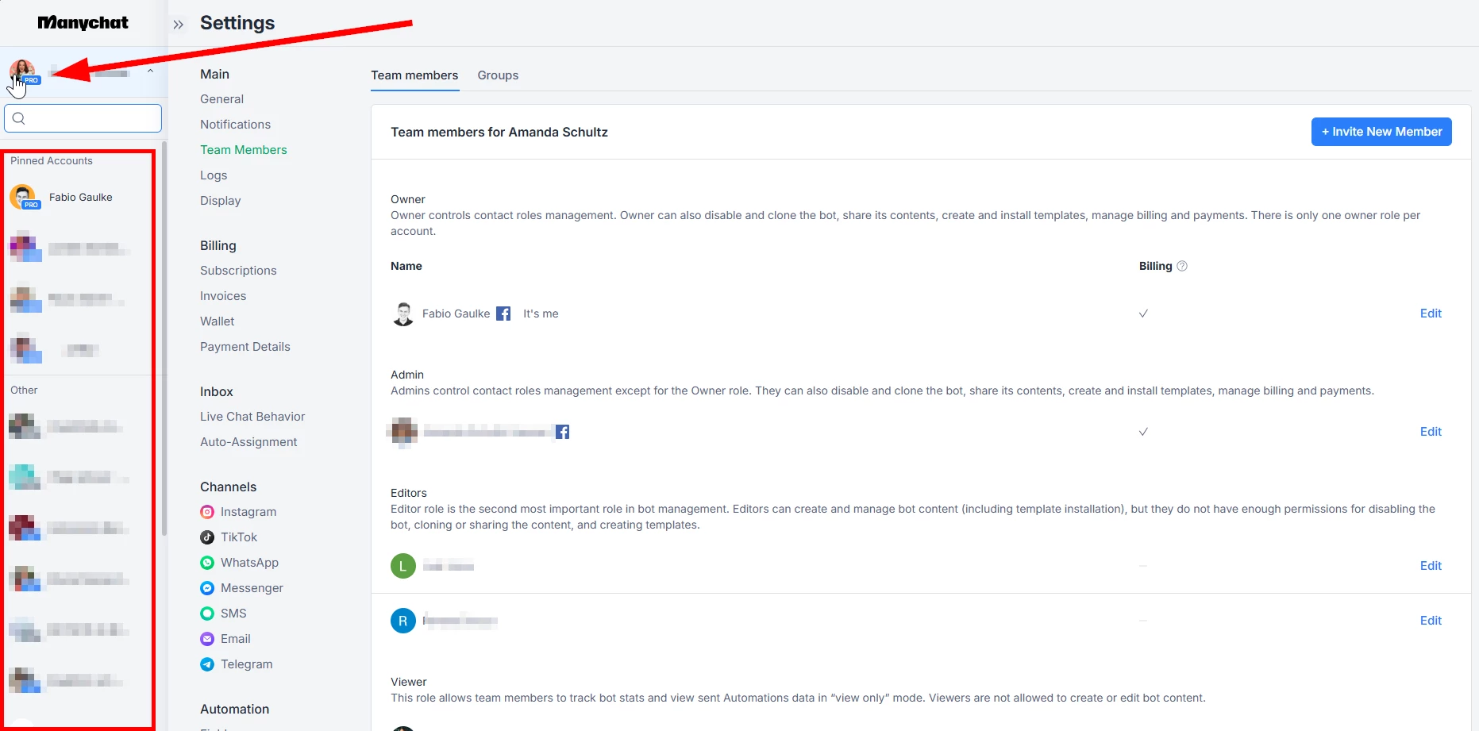Open Auto-Assignment settings
This screenshot has height=731, width=1479.
248,442
